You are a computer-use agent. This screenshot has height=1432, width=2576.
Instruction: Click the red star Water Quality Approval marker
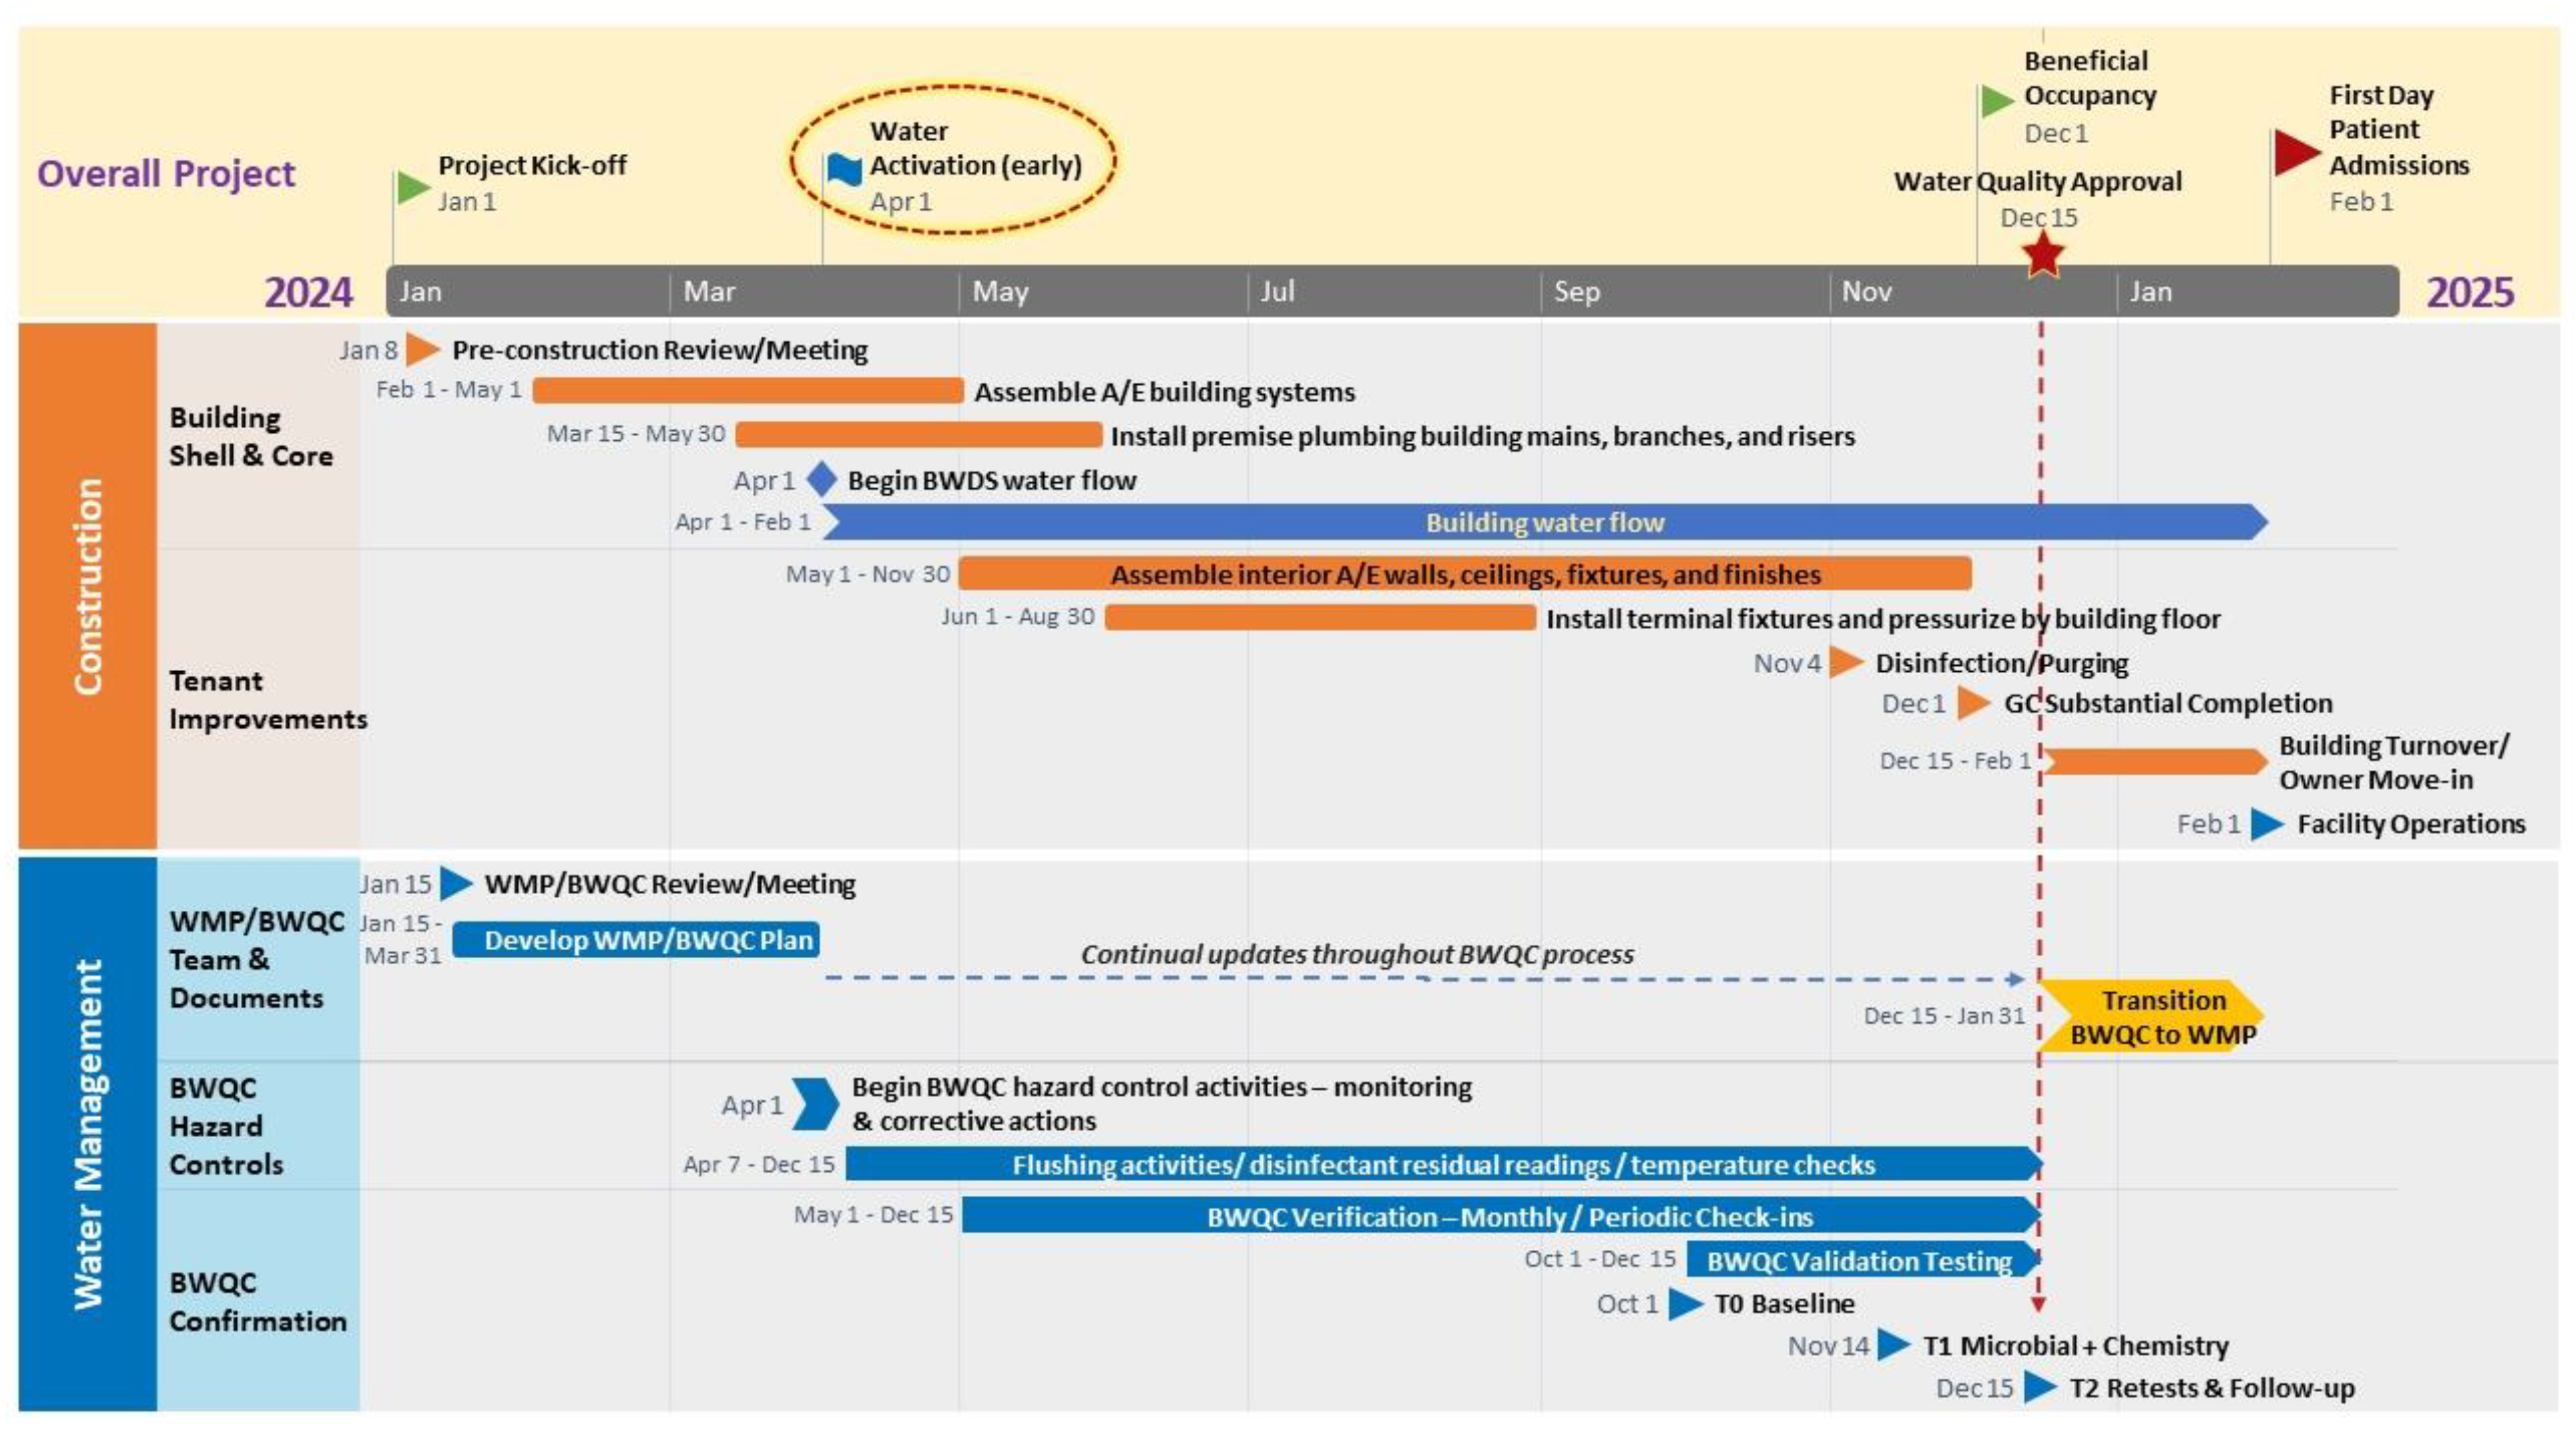pyautogui.click(x=2042, y=255)
